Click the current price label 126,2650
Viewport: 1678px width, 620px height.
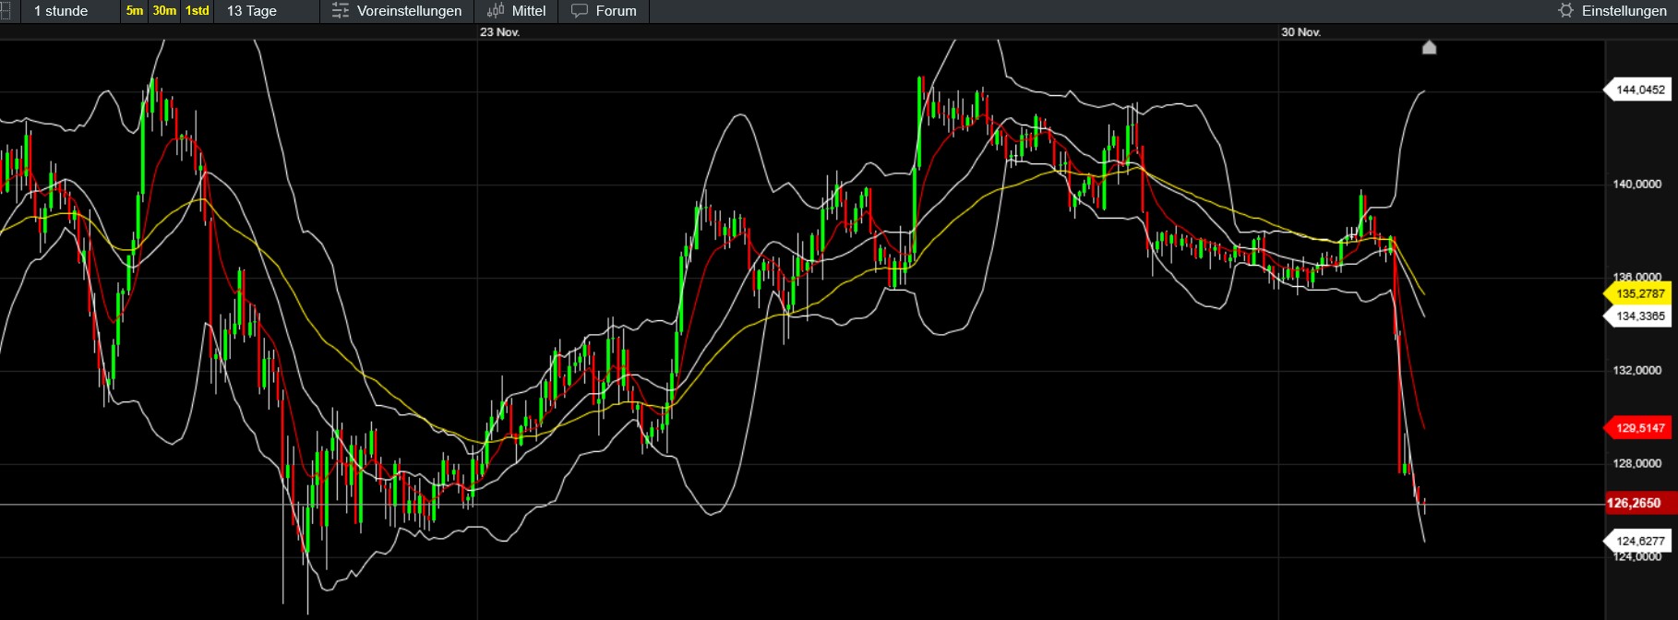click(x=1634, y=504)
